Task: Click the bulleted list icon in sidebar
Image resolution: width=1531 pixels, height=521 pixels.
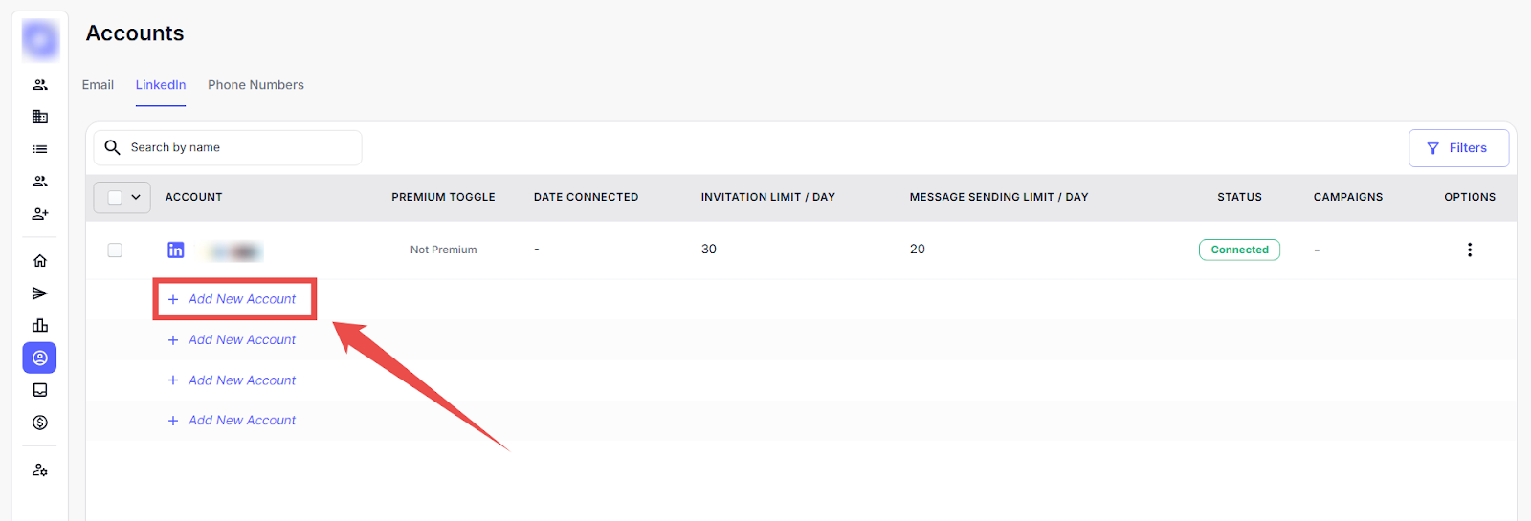Action: (x=40, y=149)
